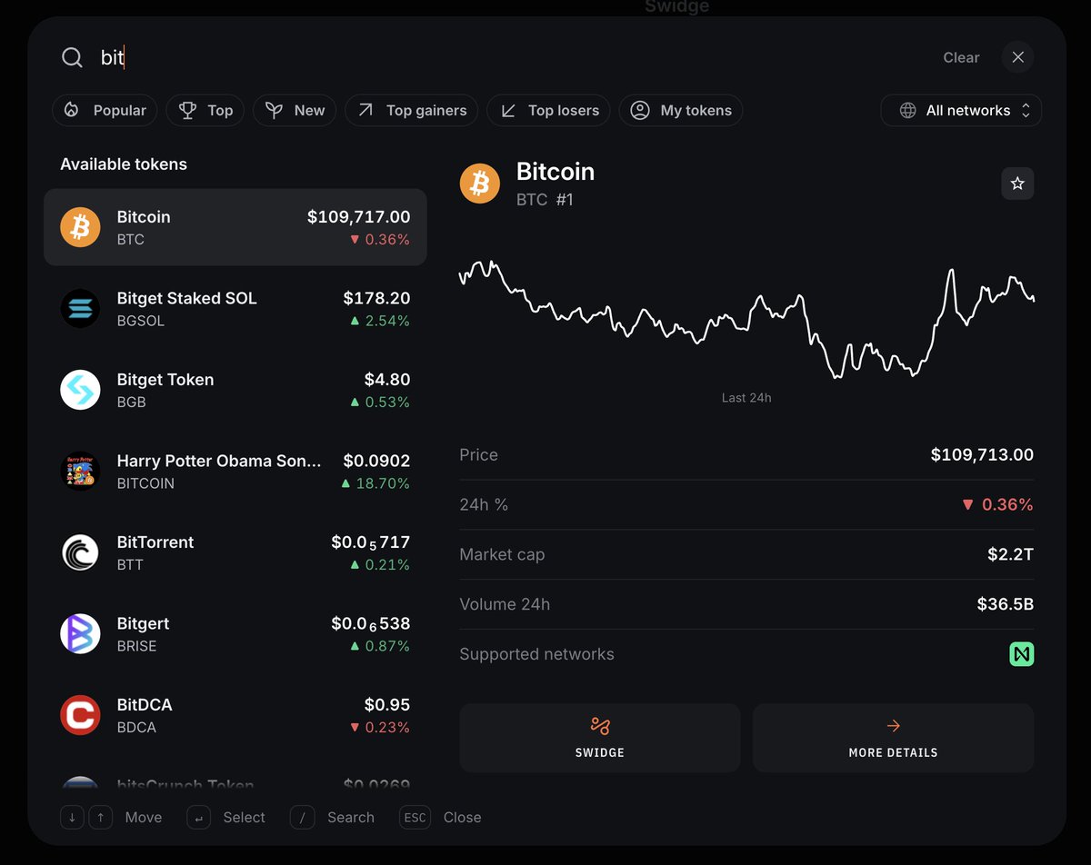Click the Harry Potter Obama Sonic token icon

point(80,471)
